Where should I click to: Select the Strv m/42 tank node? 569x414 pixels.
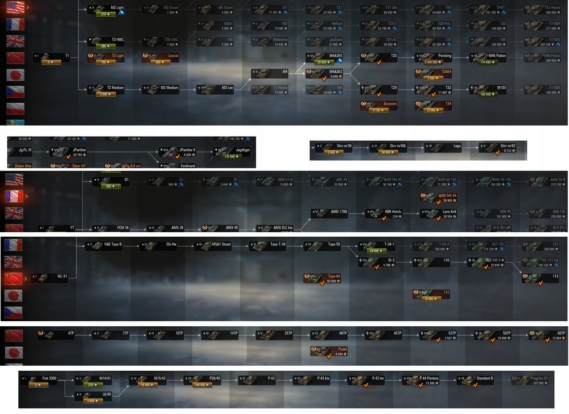click(497, 147)
